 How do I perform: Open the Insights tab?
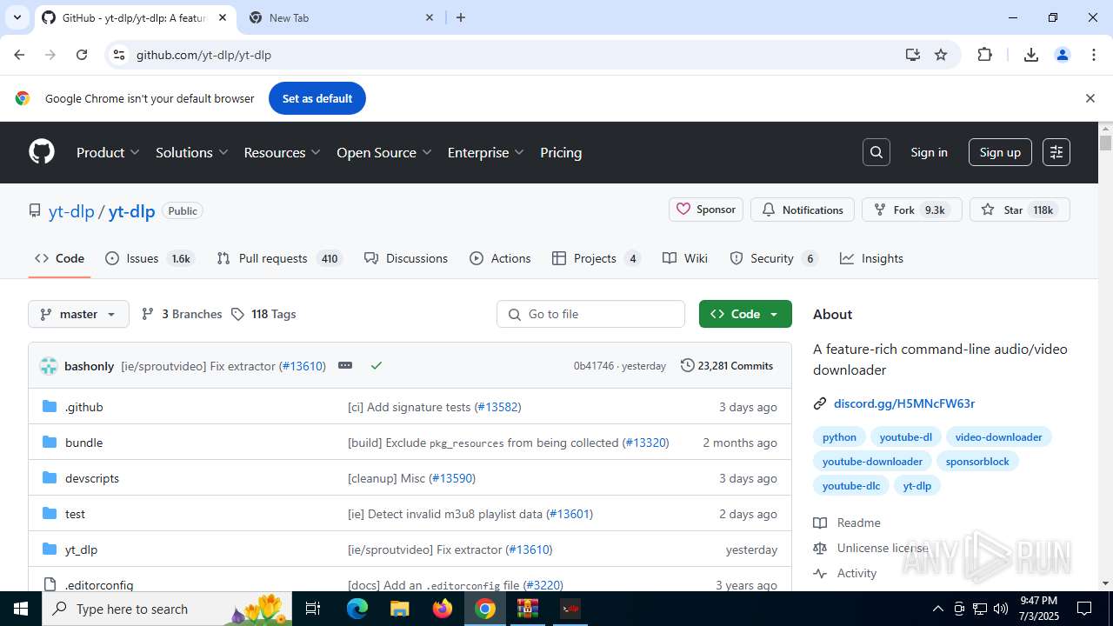pyautogui.click(x=871, y=258)
